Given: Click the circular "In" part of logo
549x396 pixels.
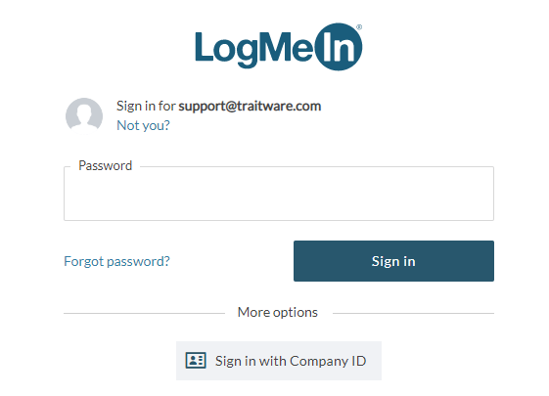Looking at the screenshot, I should click(x=339, y=47).
